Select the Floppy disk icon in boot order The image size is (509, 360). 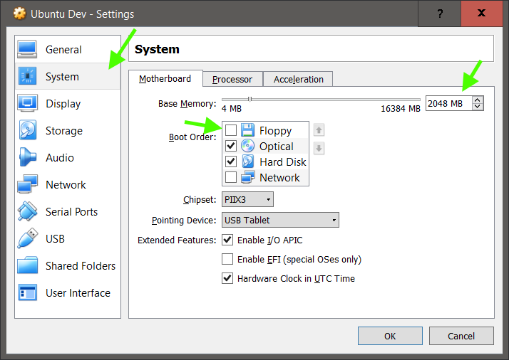[247, 130]
